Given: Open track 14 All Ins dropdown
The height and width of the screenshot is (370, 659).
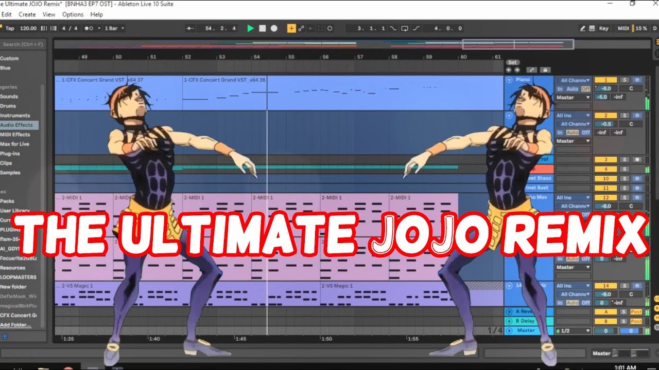Looking at the screenshot, I should pos(573,286).
